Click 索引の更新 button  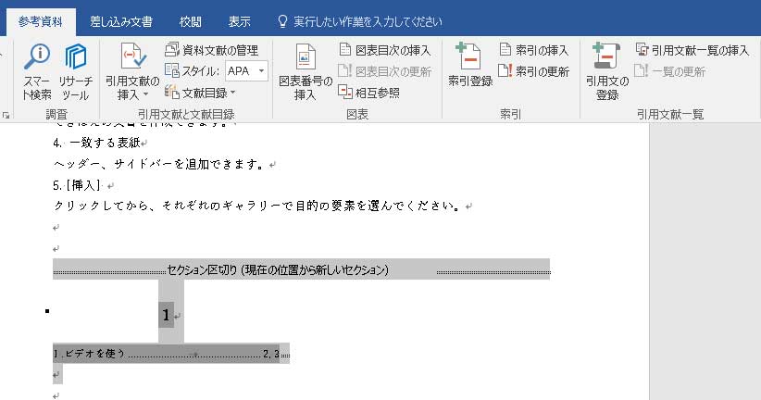coord(536,70)
